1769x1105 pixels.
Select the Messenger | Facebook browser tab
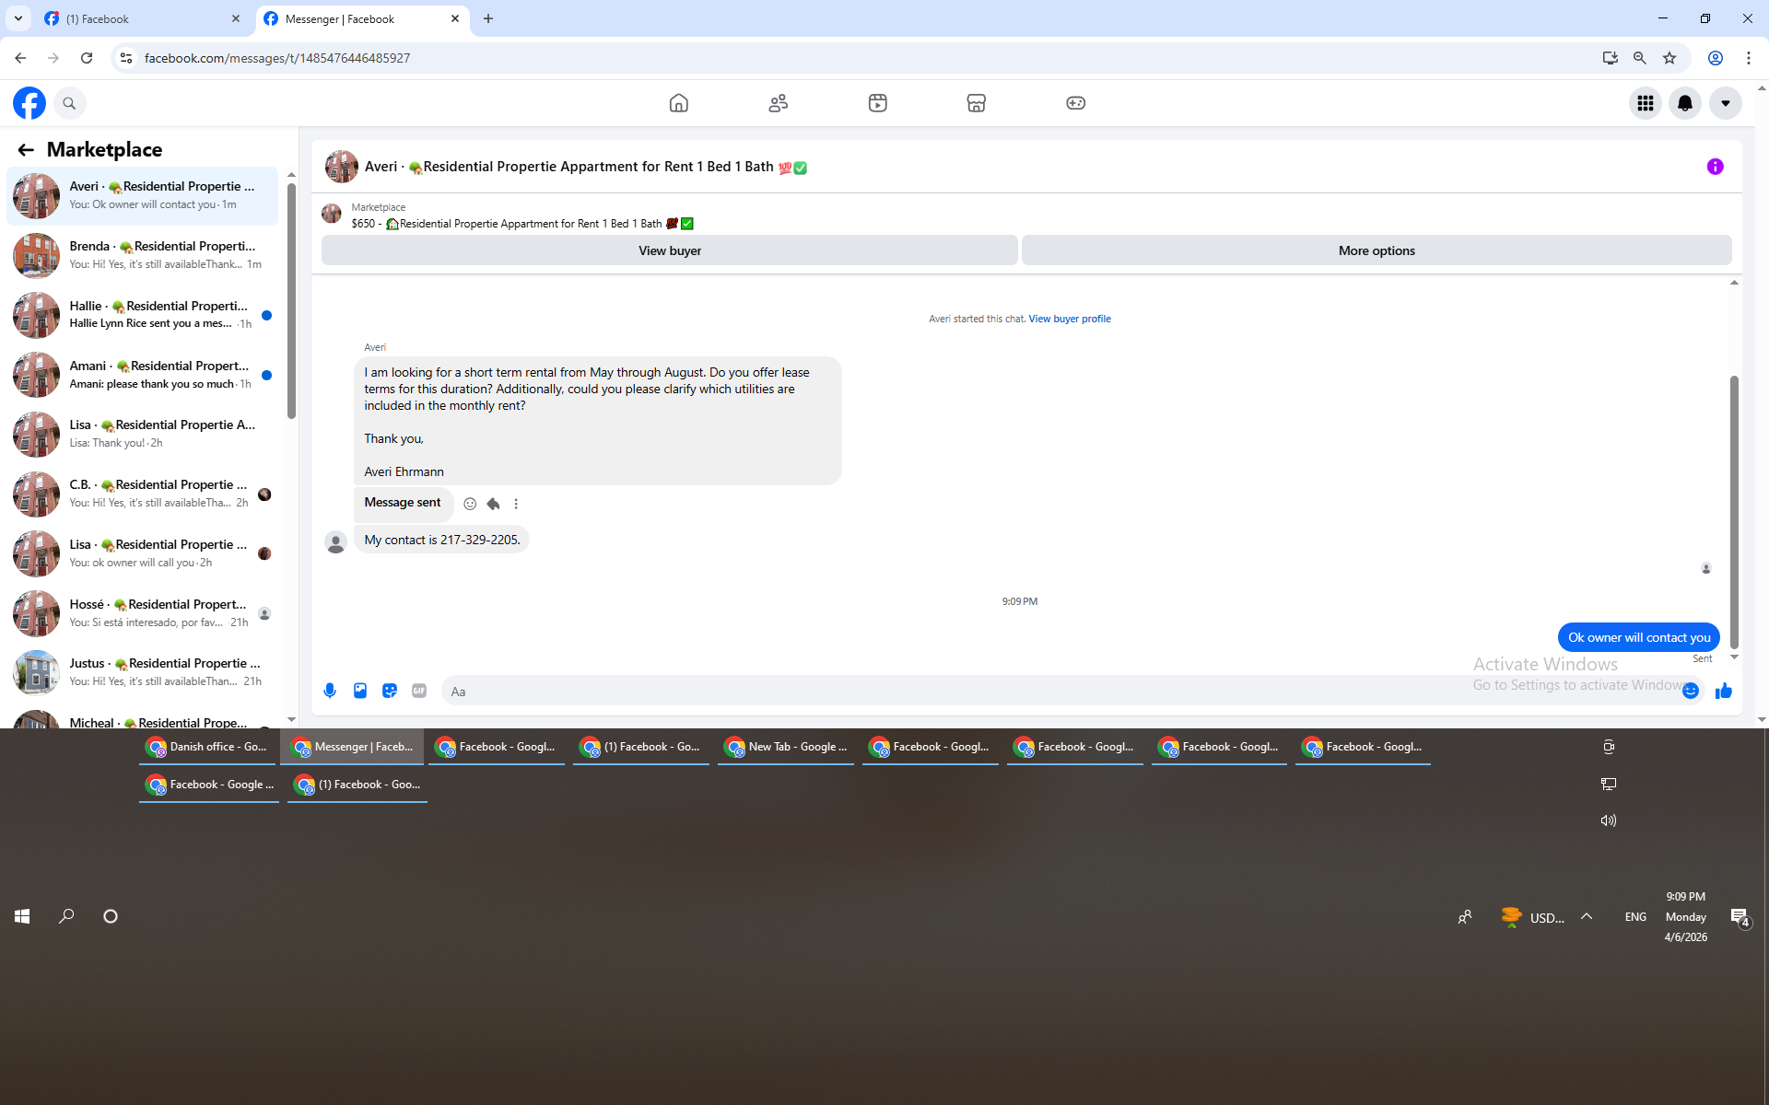pyautogui.click(x=361, y=18)
